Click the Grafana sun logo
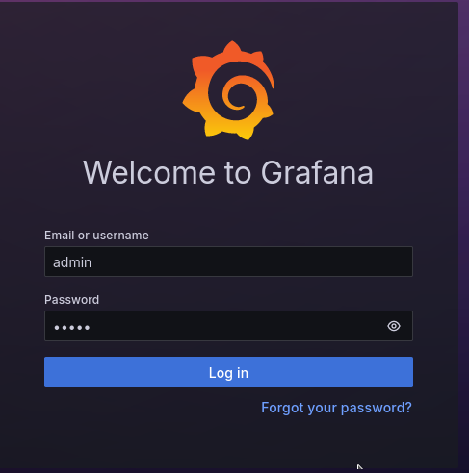The width and height of the screenshot is (469, 473). 228,90
